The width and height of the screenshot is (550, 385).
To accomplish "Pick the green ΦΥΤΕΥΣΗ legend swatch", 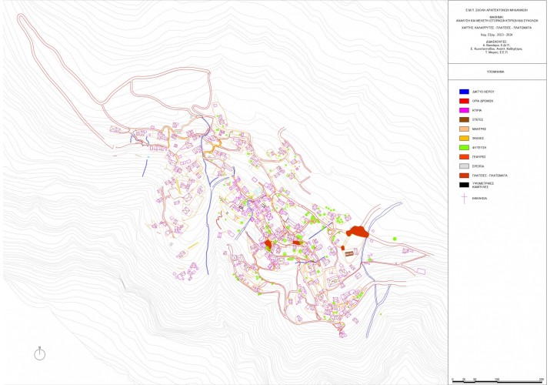I will click(x=464, y=148).
